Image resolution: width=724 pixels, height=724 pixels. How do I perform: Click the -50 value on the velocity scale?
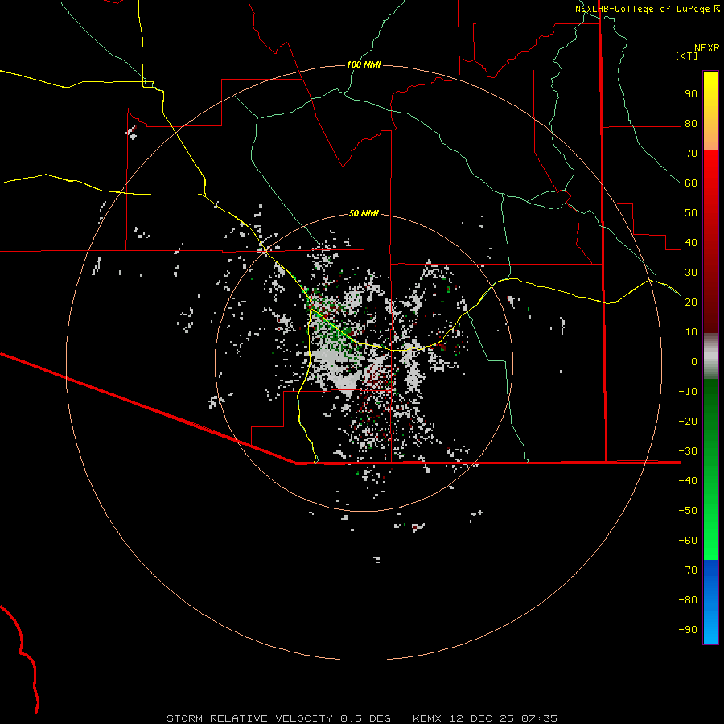(x=688, y=511)
